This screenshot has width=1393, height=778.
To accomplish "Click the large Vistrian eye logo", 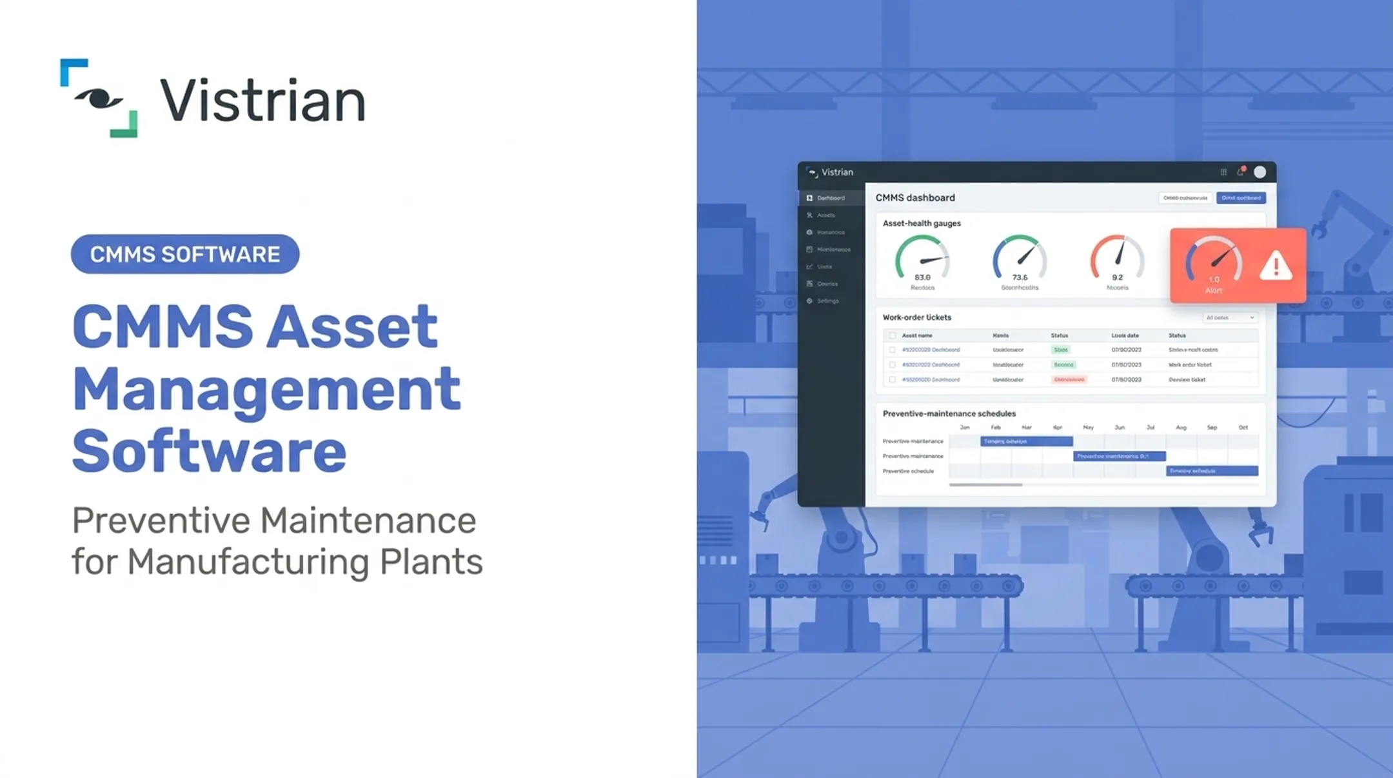I will pos(99,98).
